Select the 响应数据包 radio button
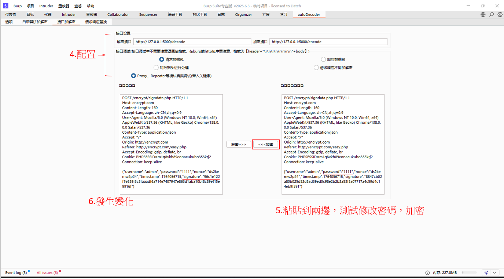 click(323, 59)
